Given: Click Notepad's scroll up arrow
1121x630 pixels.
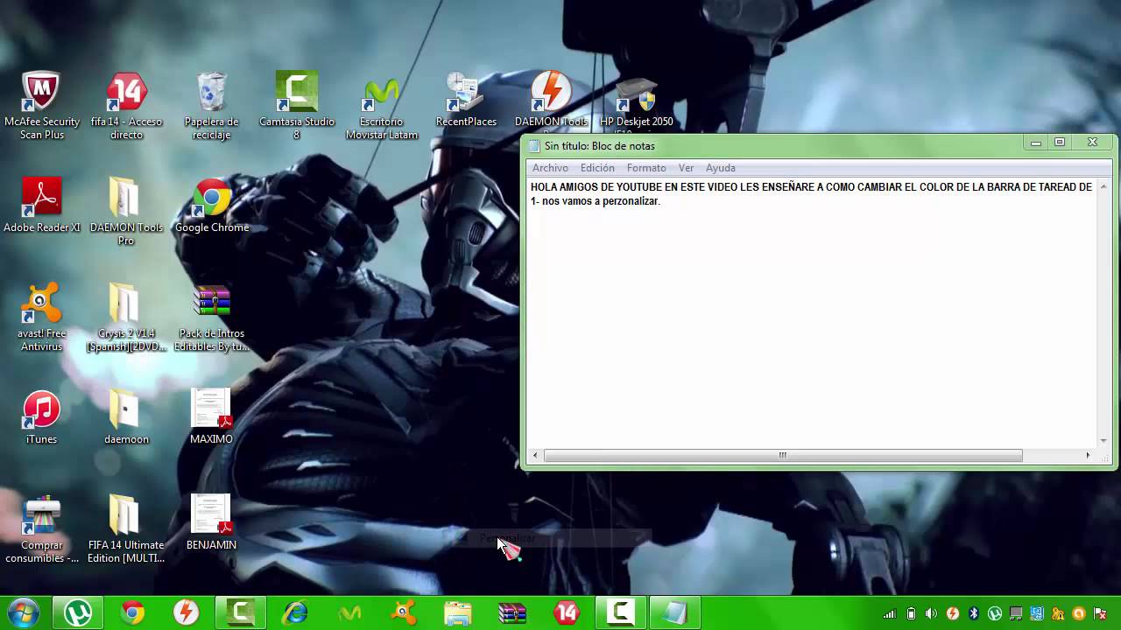Looking at the screenshot, I should pos(1103,186).
